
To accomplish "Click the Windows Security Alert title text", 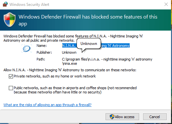I will [29, 5].
